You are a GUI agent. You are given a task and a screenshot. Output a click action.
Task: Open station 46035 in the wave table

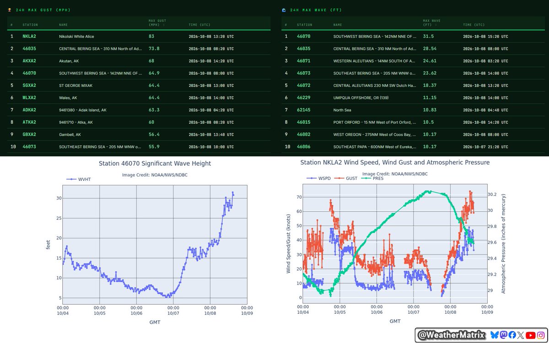pyautogui.click(x=304, y=48)
